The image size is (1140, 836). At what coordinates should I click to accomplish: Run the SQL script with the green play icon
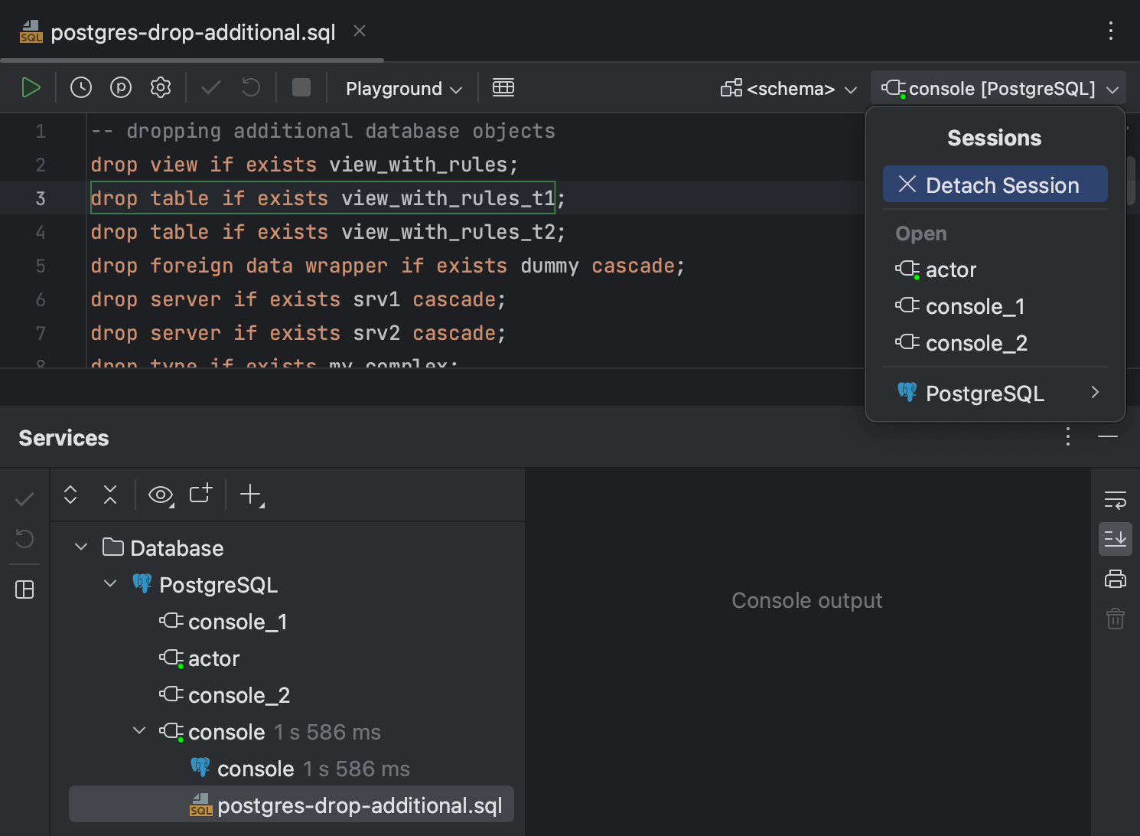pos(31,87)
